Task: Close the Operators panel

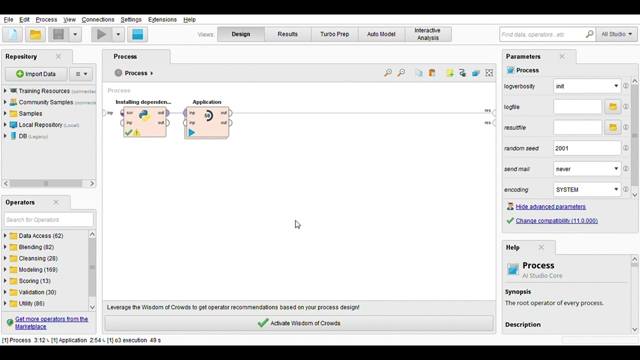Action: (x=56, y=202)
